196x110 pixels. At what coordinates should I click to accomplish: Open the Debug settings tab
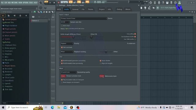point(119,9)
